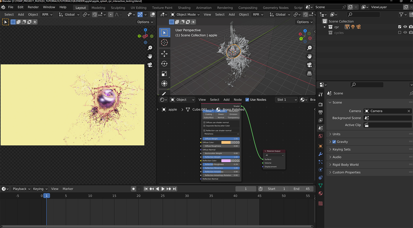Image resolution: width=413 pixels, height=228 pixels.
Task: Click the Diffuse Color swatch
Action: [x=230, y=142]
